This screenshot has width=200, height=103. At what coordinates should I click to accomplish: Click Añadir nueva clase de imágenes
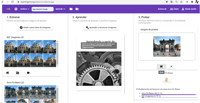pos(35,27)
